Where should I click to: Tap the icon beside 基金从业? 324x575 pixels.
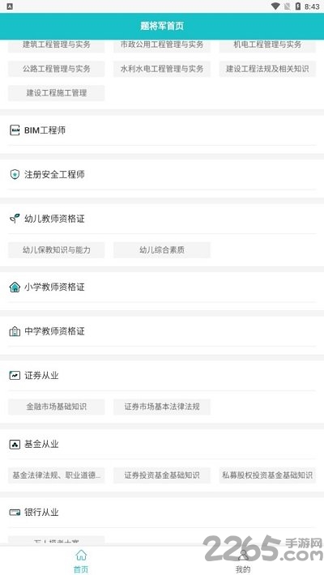click(15, 445)
